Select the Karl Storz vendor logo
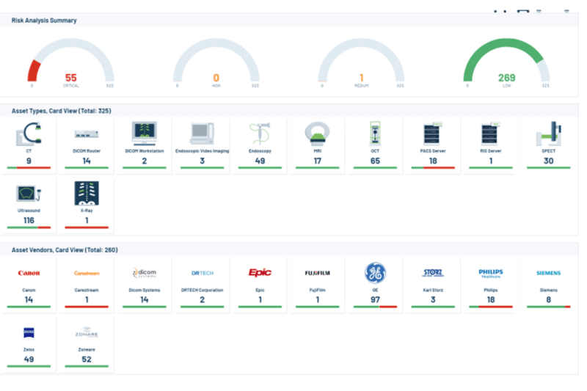This screenshot has height=391, width=587. [433, 273]
